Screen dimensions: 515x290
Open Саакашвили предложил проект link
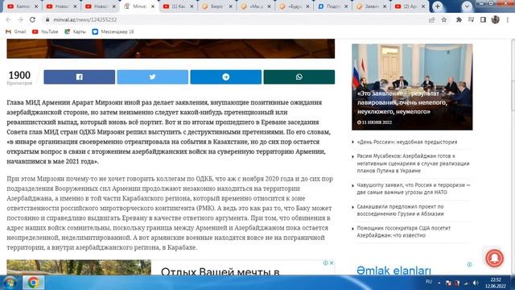pos(401,210)
